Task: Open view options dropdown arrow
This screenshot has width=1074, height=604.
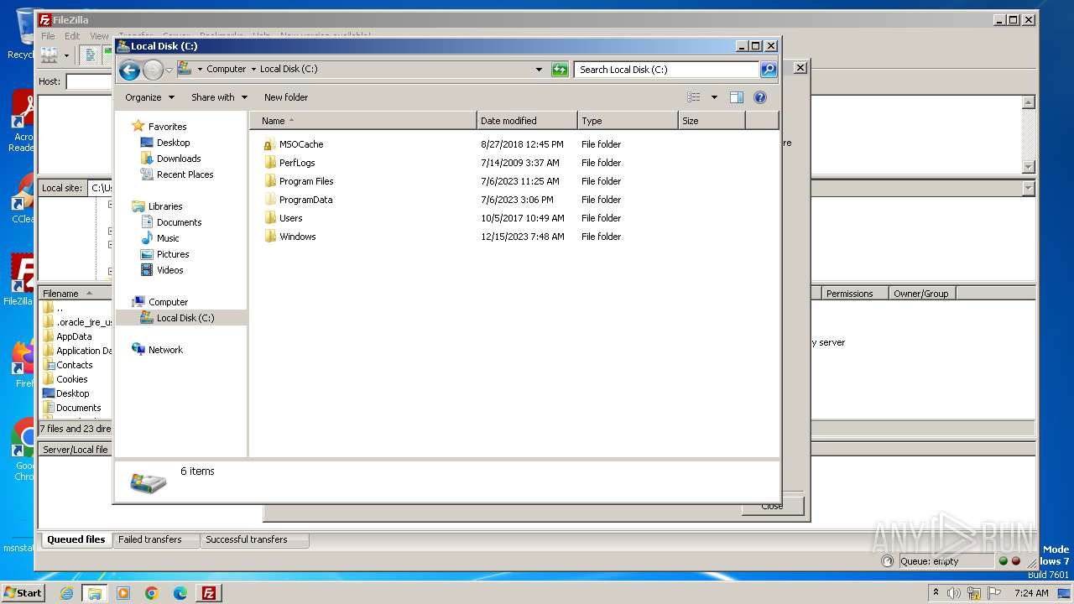Action: coord(714,97)
